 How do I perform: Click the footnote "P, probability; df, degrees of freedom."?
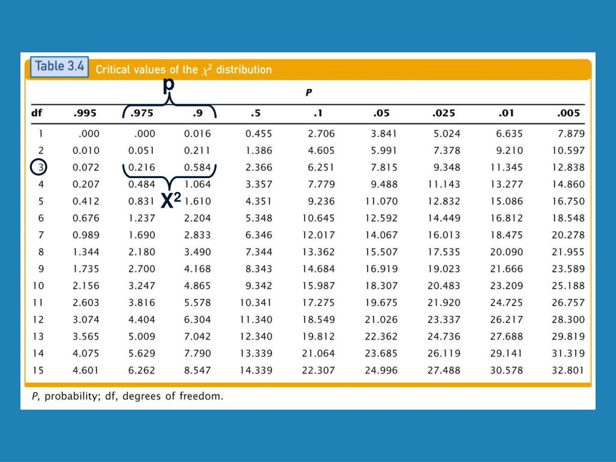click(x=128, y=396)
